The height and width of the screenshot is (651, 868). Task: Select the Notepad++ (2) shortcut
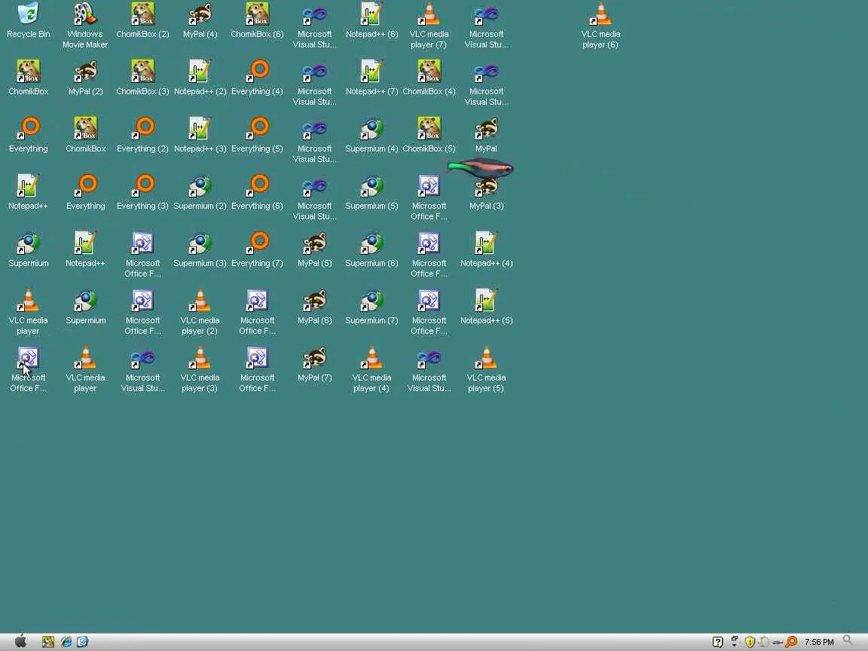click(200, 78)
